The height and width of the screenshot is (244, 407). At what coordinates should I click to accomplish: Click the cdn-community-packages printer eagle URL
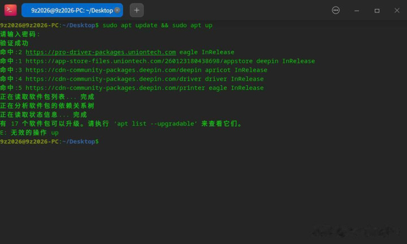click(x=115, y=88)
